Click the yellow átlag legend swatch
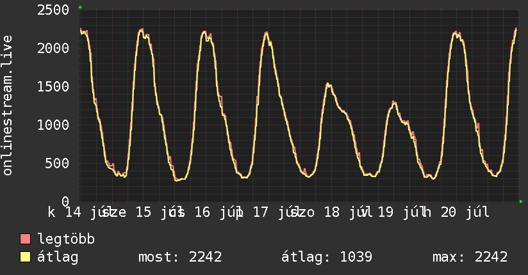 tap(25, 257)
